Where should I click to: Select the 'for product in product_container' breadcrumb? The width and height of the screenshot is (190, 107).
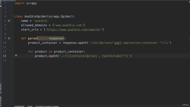[x=47, y=106]
